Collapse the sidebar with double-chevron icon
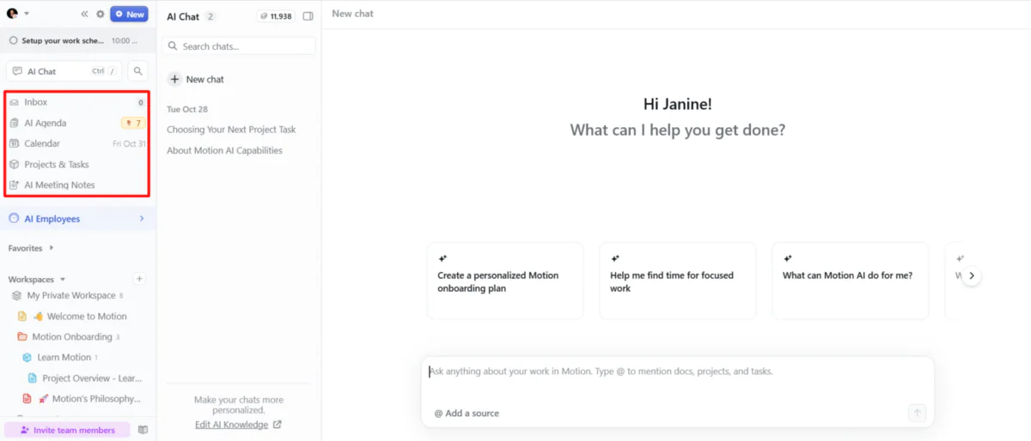 point(84,14)
